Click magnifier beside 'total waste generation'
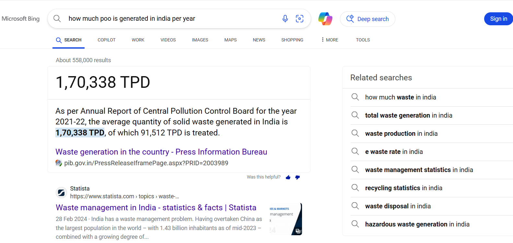 click(355, 115)
